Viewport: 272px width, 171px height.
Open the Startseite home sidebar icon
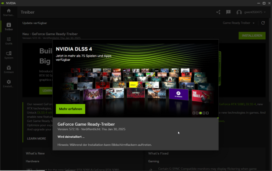point(9,12)
